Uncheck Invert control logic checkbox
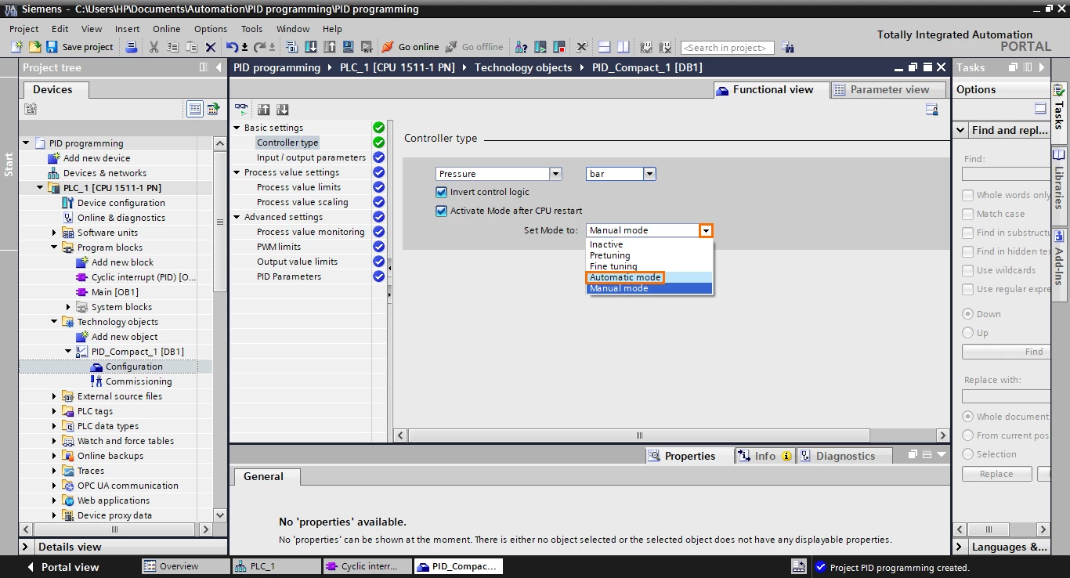The height and width of the screenshot is (578, 1070). point(441,192)
